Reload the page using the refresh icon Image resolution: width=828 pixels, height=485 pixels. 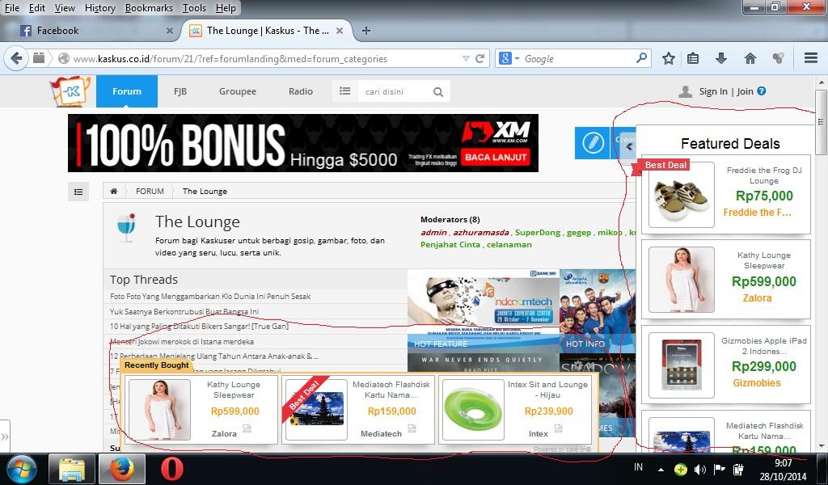click(x=480, y=58)
